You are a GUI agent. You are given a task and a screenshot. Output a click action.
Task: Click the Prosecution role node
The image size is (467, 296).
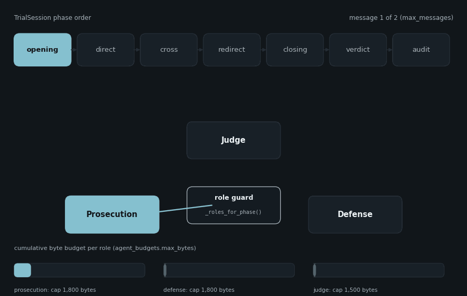(112, 214)
